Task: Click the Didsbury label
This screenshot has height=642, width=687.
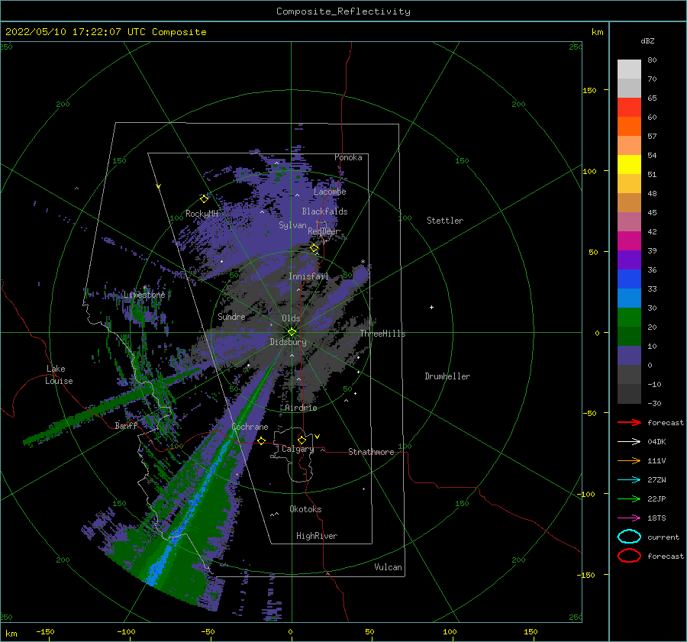Action: pyautogui.click(x=289, y=342)
